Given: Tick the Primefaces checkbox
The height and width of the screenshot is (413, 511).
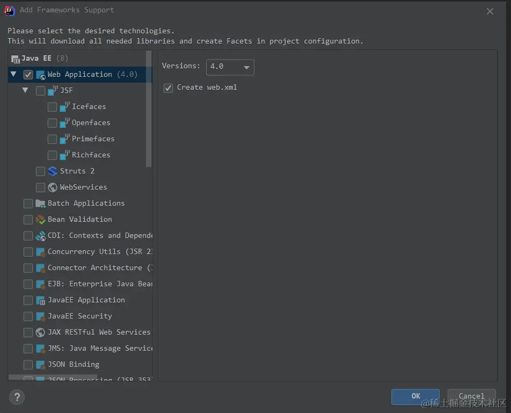Looking at the screenshot, I should pos(52,139).
